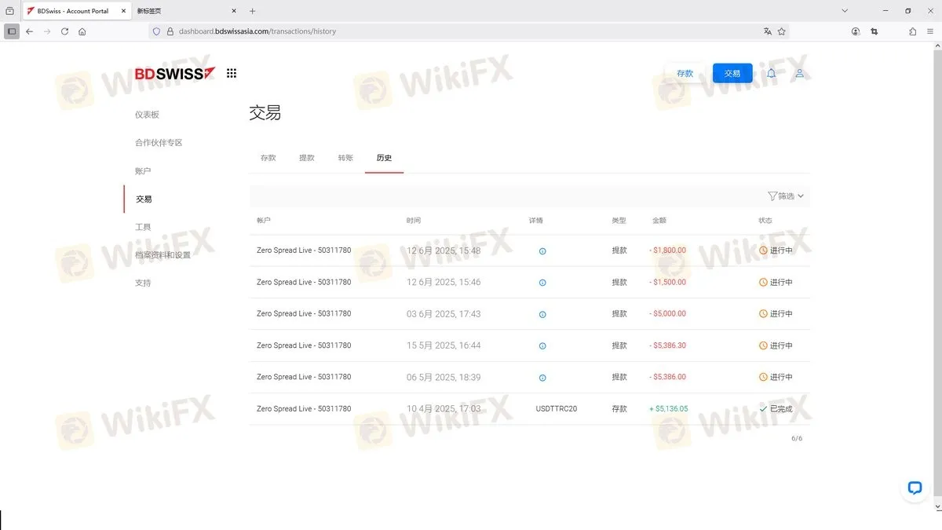The image size is (942, 530).
Task: Click the screenshot crop icon in toolbar
Action: click(x=875, y=31)
